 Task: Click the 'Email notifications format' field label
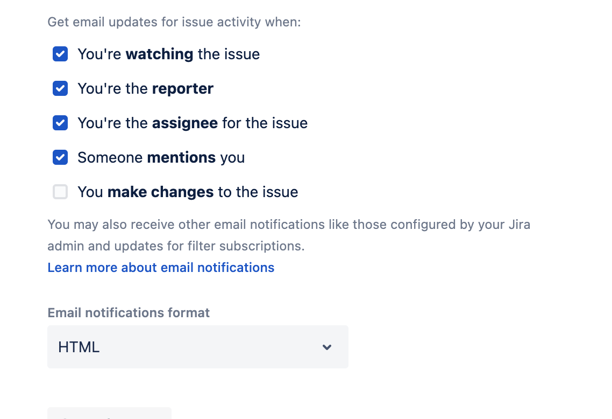(x=129, y=313)
